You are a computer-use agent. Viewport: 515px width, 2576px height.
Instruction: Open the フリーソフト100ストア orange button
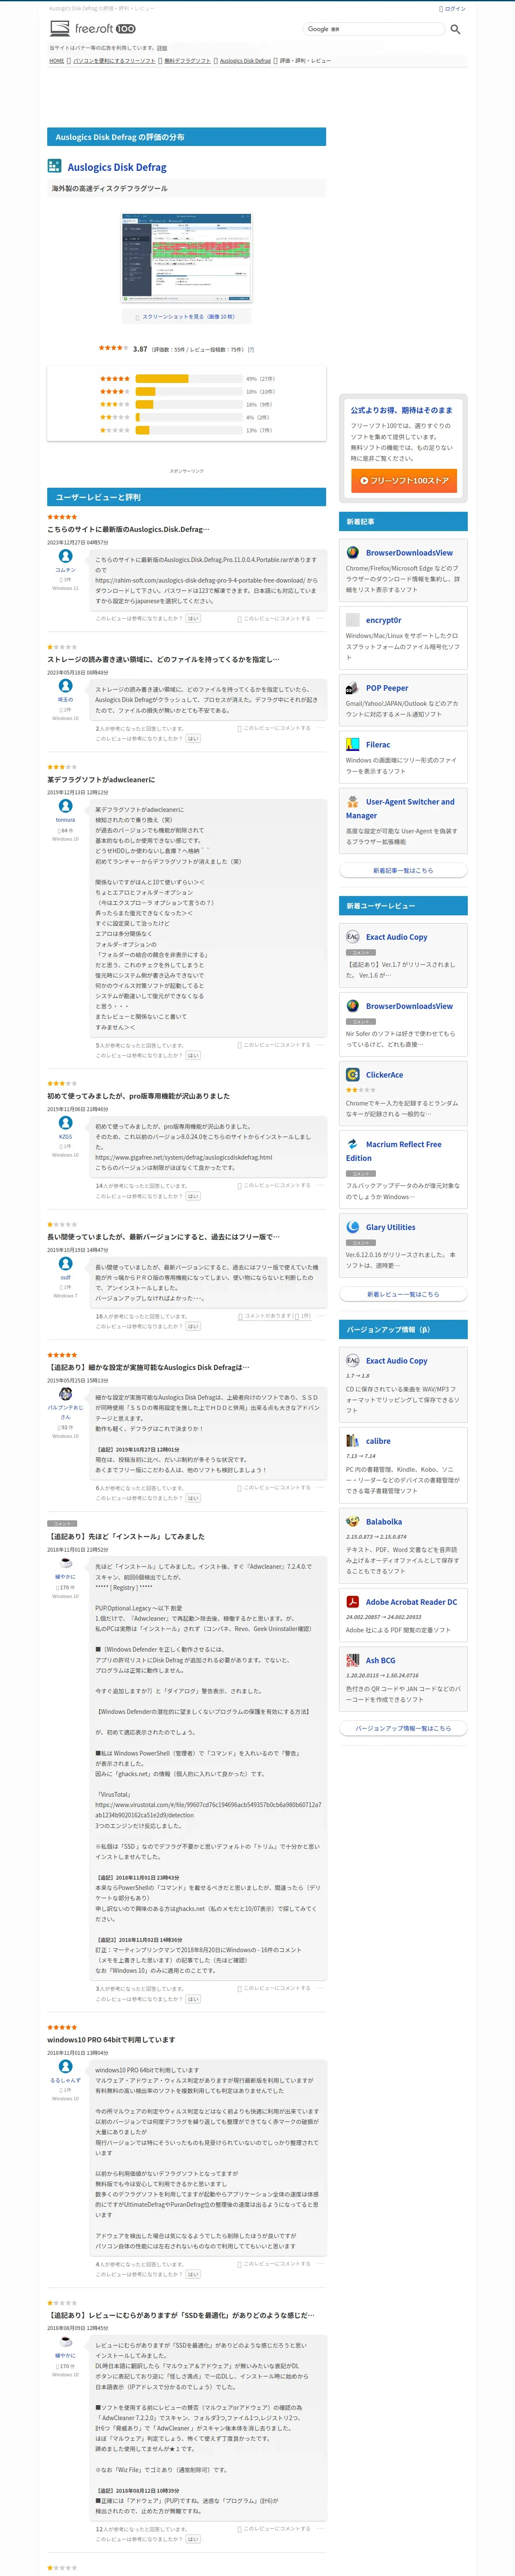pos(403,481)
